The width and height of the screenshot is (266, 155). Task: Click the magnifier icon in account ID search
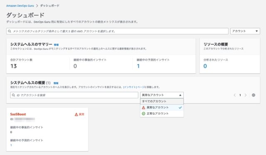[x=13, y=95]
